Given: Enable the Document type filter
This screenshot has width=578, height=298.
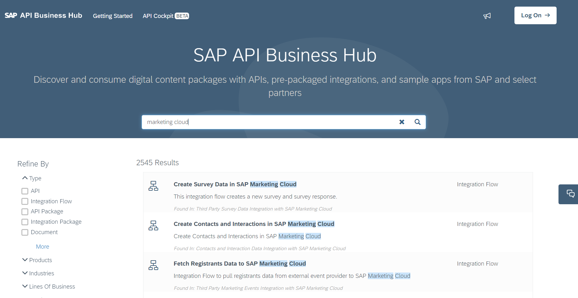Looking at the screenshot, I should tap(25, 232).
